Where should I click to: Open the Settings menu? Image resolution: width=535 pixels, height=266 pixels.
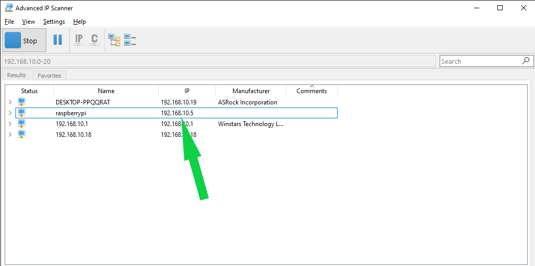54,22
